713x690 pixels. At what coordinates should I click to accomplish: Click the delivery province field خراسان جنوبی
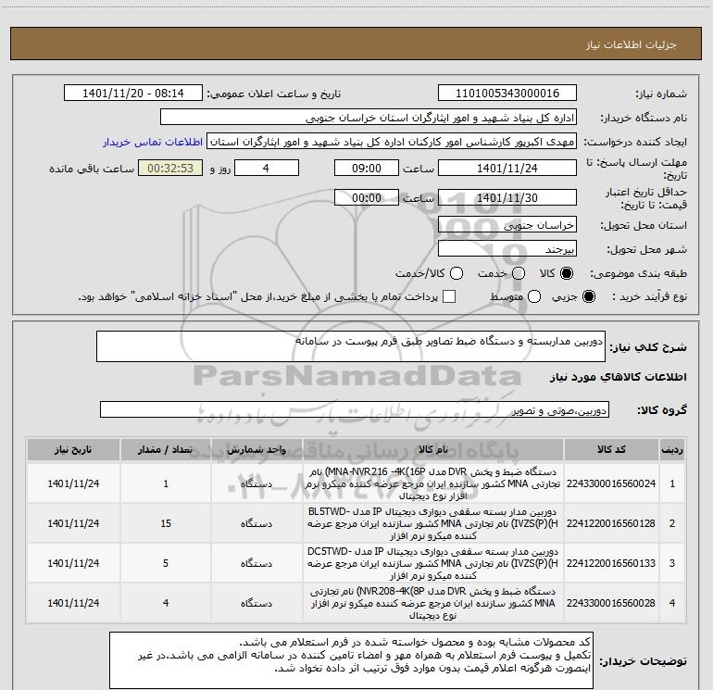pos(507,225)
